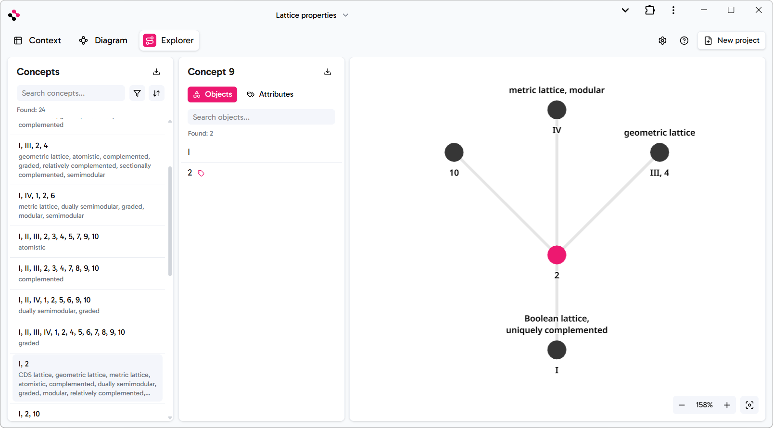Image resolution: width=773 pixels, height=428 pixels.
Task: Select the pink node labeled 2
Action: click(x=557, y=255)
